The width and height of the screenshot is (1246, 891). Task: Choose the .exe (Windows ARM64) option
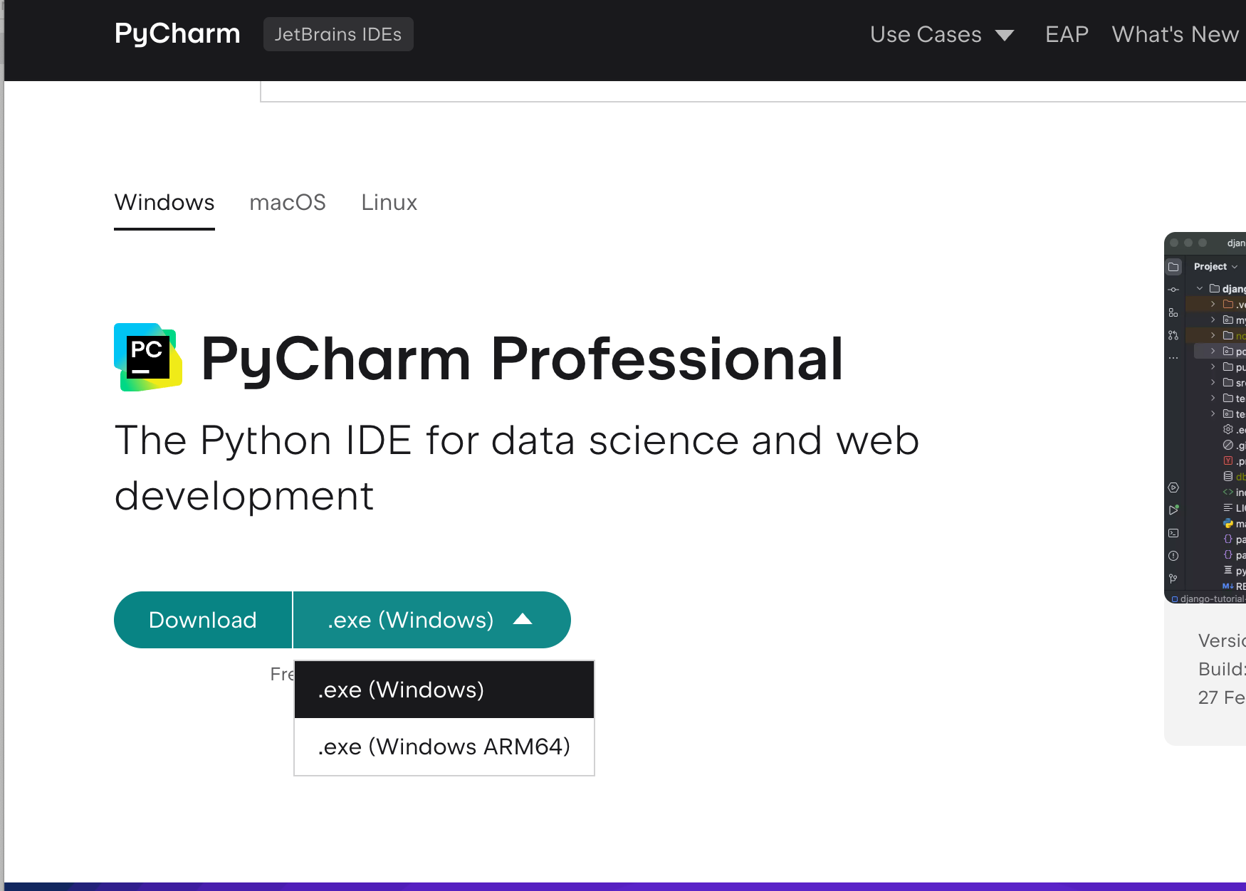[444, 747]
